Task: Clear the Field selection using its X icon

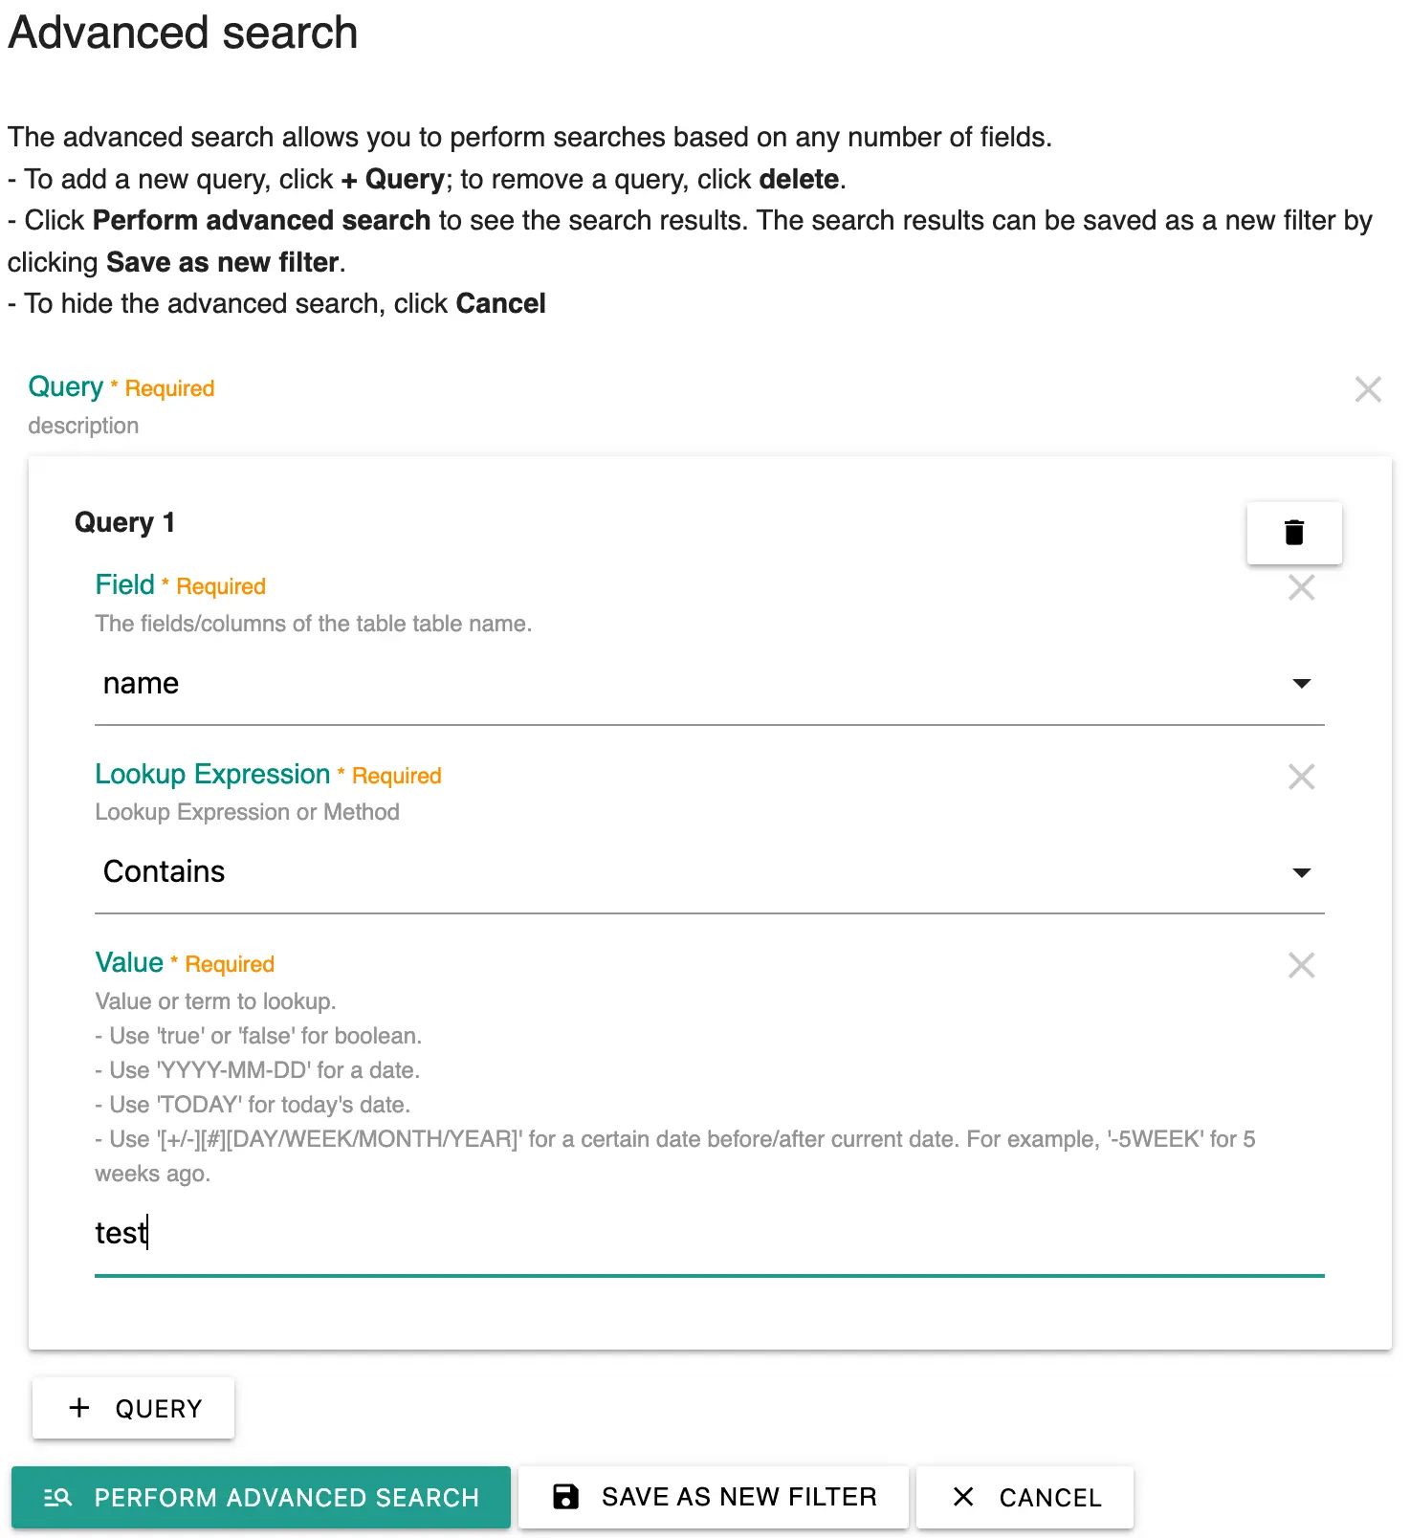Action: pos(1301,587)
